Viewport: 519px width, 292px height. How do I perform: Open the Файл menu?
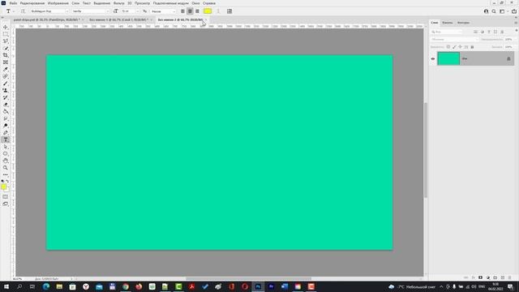pos(13,3)
